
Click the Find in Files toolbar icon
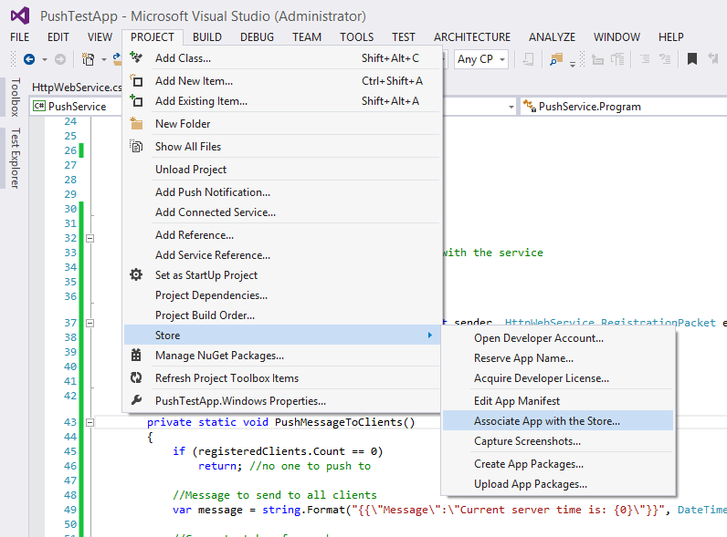click(x=554, y=59)
